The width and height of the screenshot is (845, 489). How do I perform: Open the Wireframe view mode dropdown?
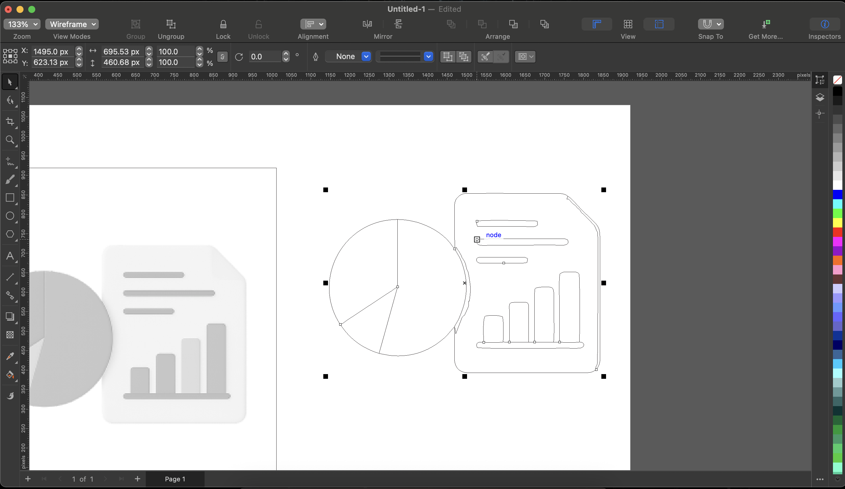tap(72, 24)
